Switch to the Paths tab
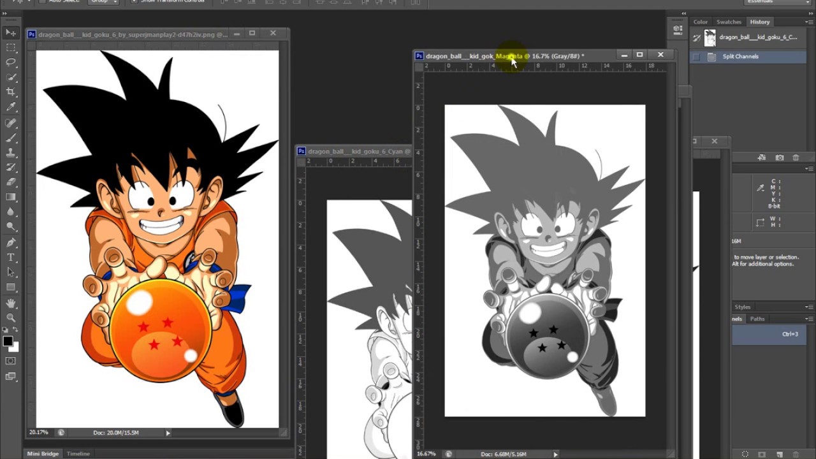This screenshot has width=816, height=459. (757, 319)
